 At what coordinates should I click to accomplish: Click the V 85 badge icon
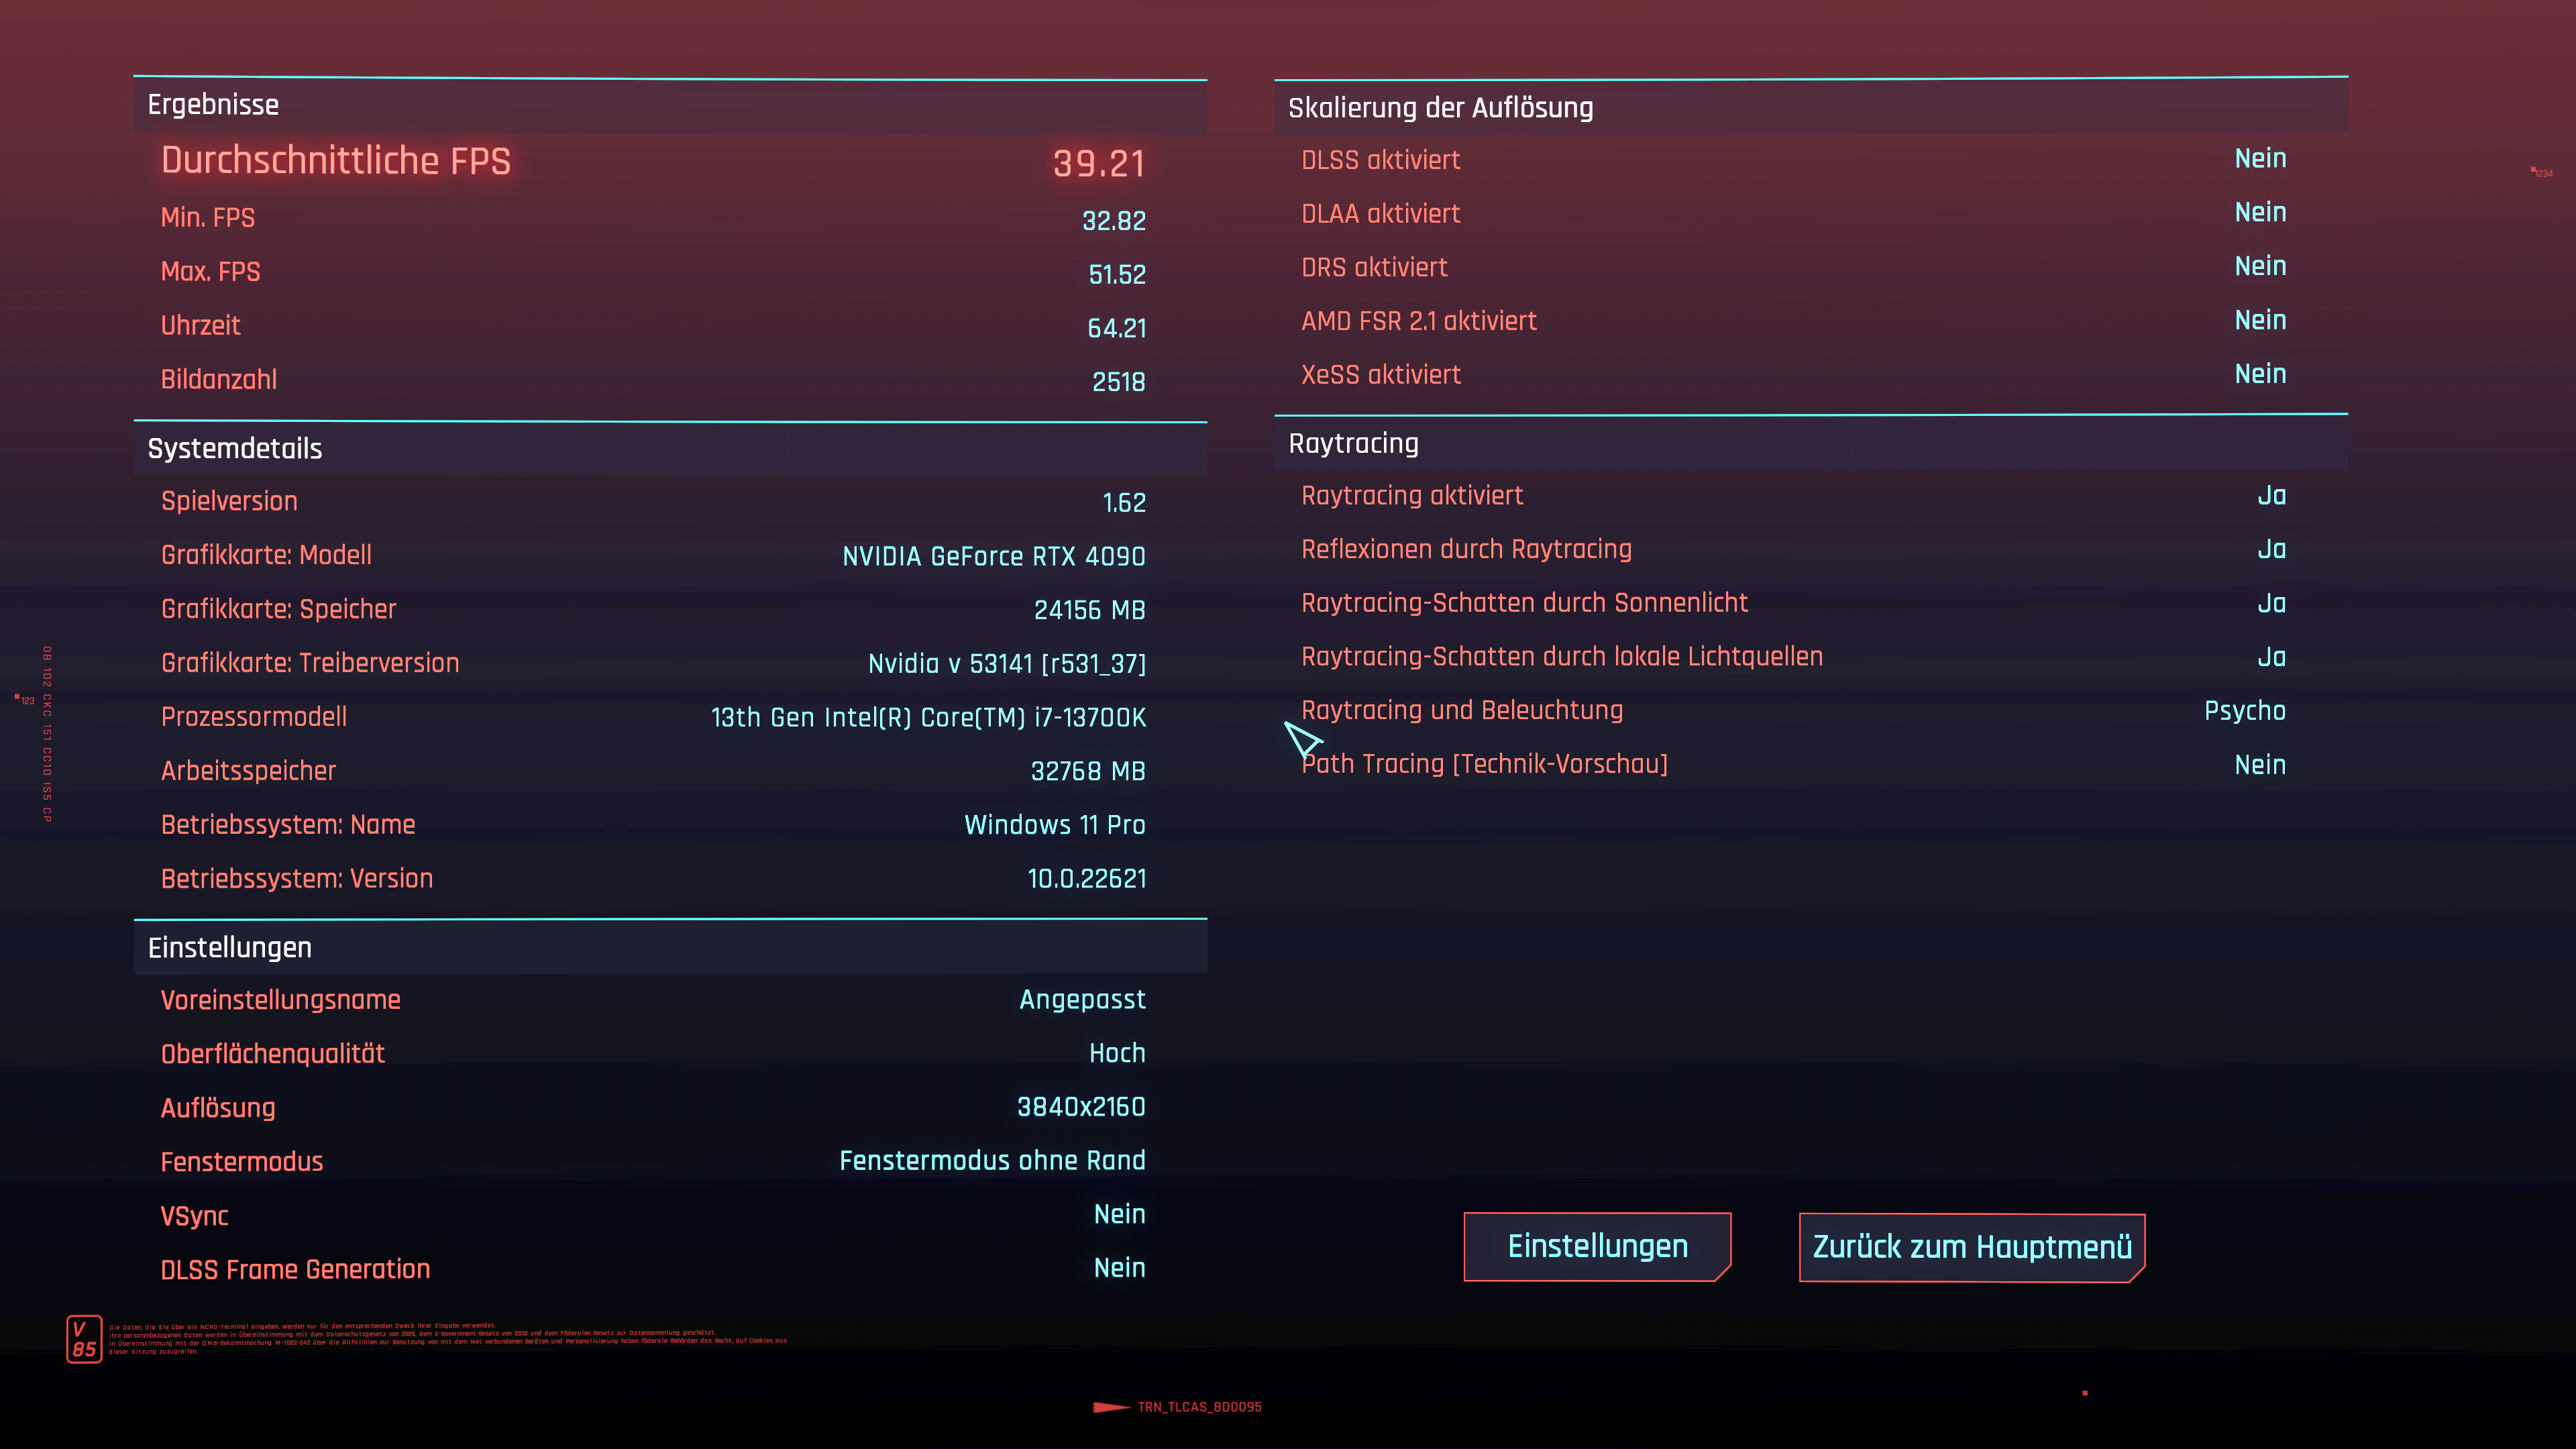pyautogui.click(x=84, y=1338)
